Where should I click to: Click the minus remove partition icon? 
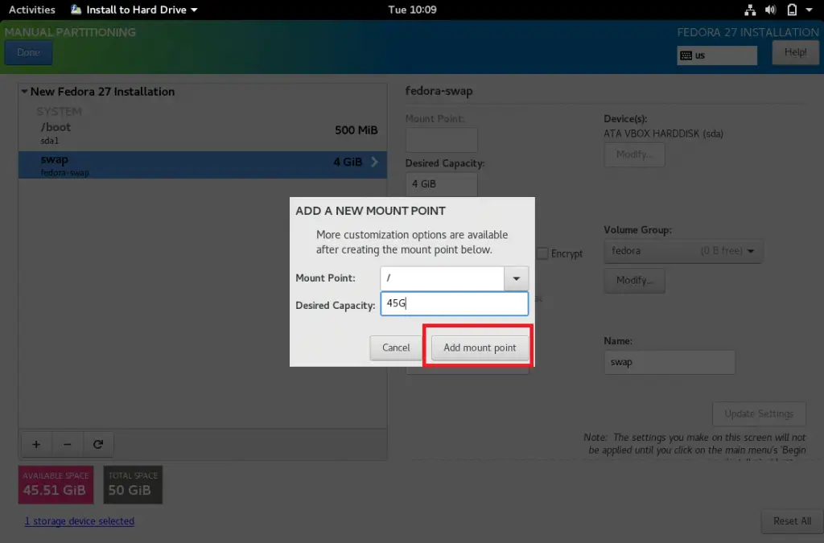click(x=68, y=444)
